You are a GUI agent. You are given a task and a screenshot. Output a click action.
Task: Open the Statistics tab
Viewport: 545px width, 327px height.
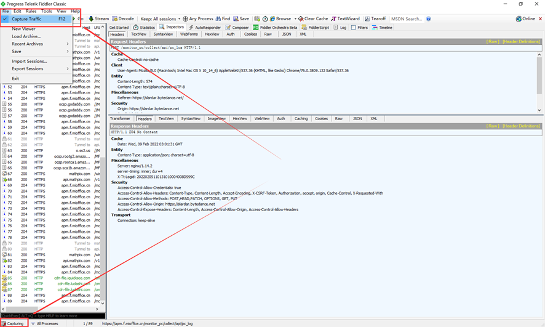pos(144,28)
